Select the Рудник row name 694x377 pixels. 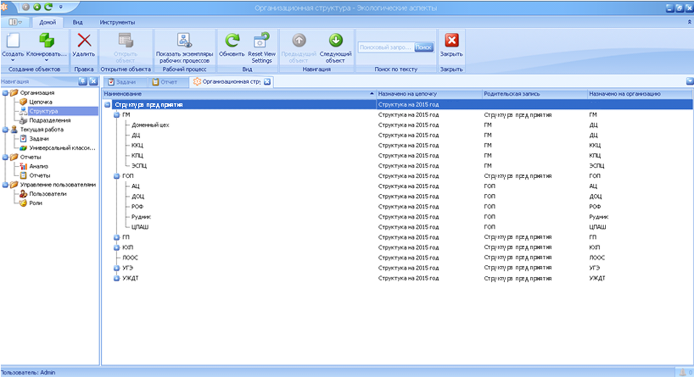pos(141,217)
